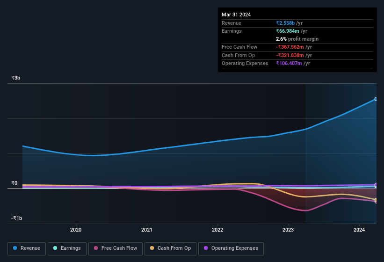This screenshot has height=262, width=384.
Task: Toggle the Earnings legend series
Action: tap(67, 248)
